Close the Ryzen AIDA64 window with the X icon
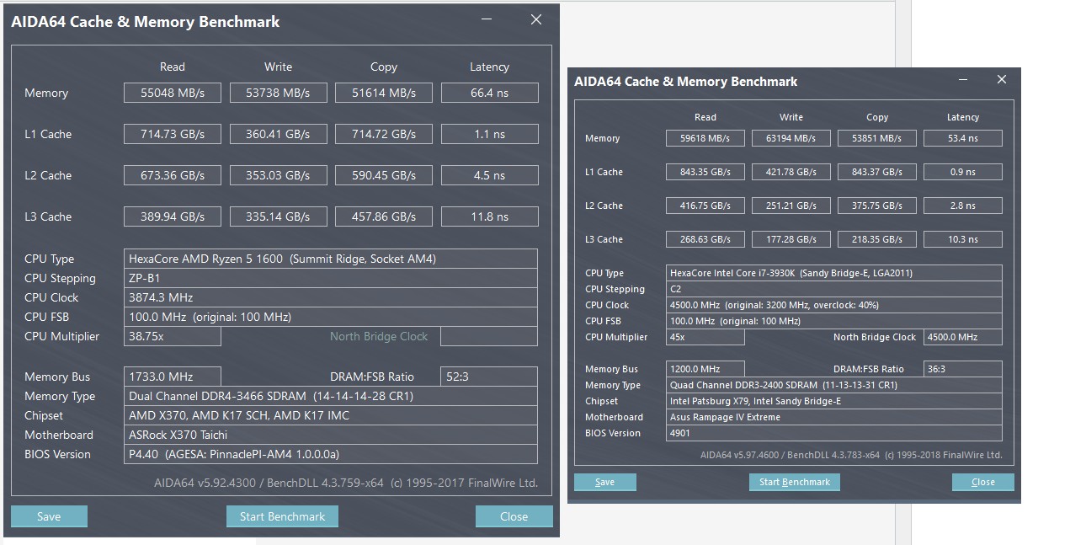 pyautogui.click(x=535, y=20)
